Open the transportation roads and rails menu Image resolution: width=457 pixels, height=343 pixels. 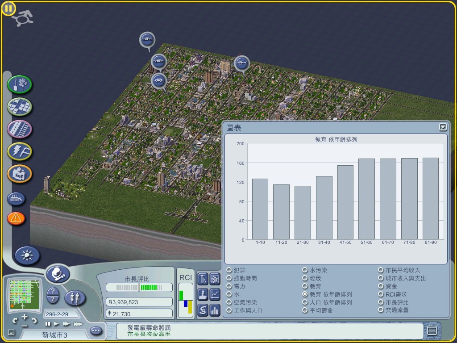tap(20, 129)
